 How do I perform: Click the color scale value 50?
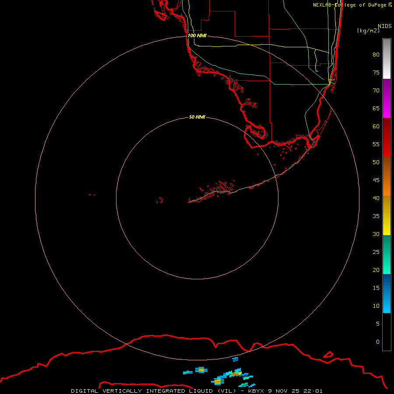pos(376,162)
